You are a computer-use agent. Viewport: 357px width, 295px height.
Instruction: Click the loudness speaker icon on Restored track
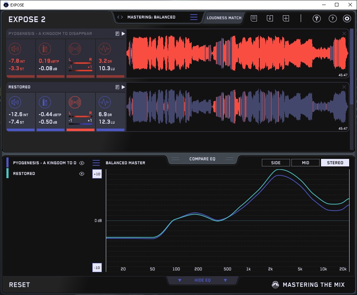(15, 102)
